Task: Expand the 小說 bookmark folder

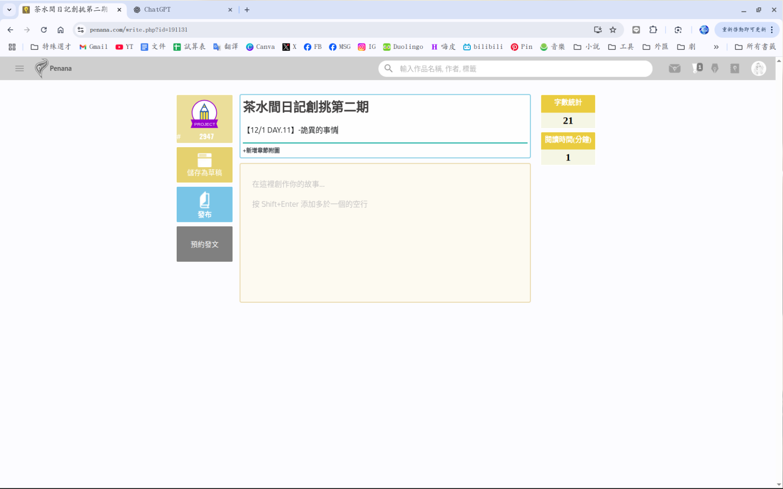Action: click(586, 47)
